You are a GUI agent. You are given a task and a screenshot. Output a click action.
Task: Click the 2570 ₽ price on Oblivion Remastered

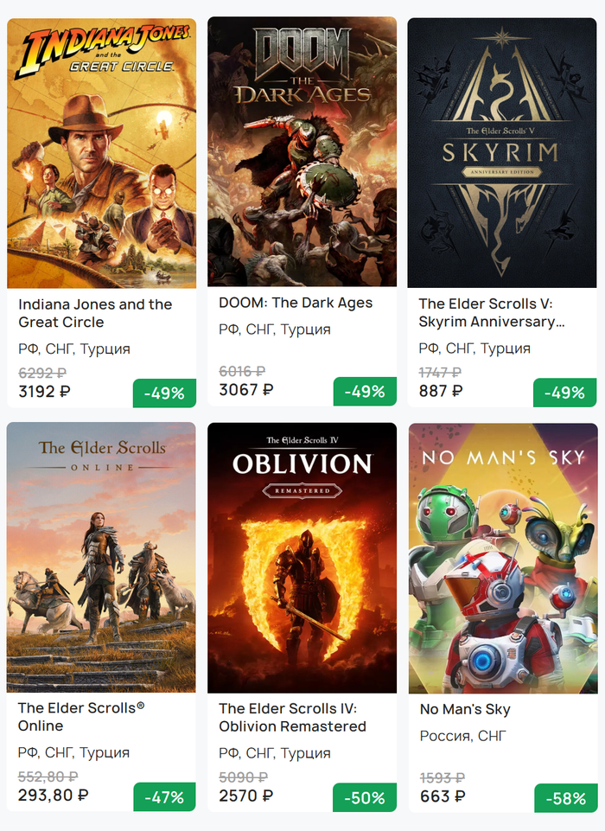click(246, 796)
